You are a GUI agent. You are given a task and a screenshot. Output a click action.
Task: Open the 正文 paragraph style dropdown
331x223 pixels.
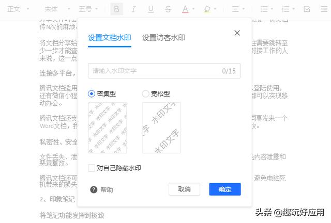pos(19,9)
